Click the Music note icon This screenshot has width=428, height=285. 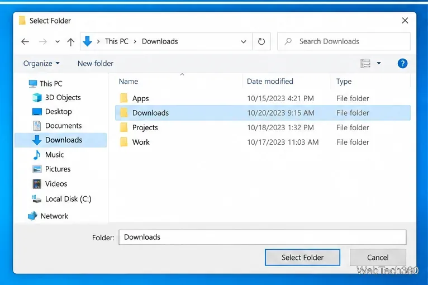pyautogui.click(x=36, y=154)
